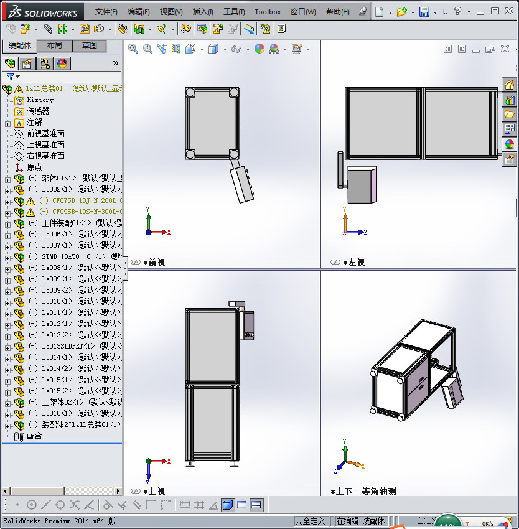
Task: Toggle the four view viewport button
Action: 256,505
